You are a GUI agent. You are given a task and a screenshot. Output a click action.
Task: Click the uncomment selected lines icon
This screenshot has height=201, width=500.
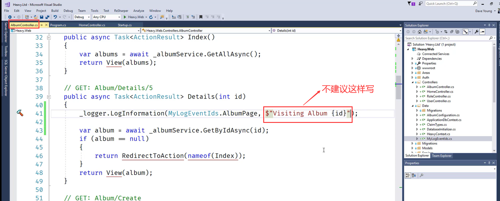[193, 17]
